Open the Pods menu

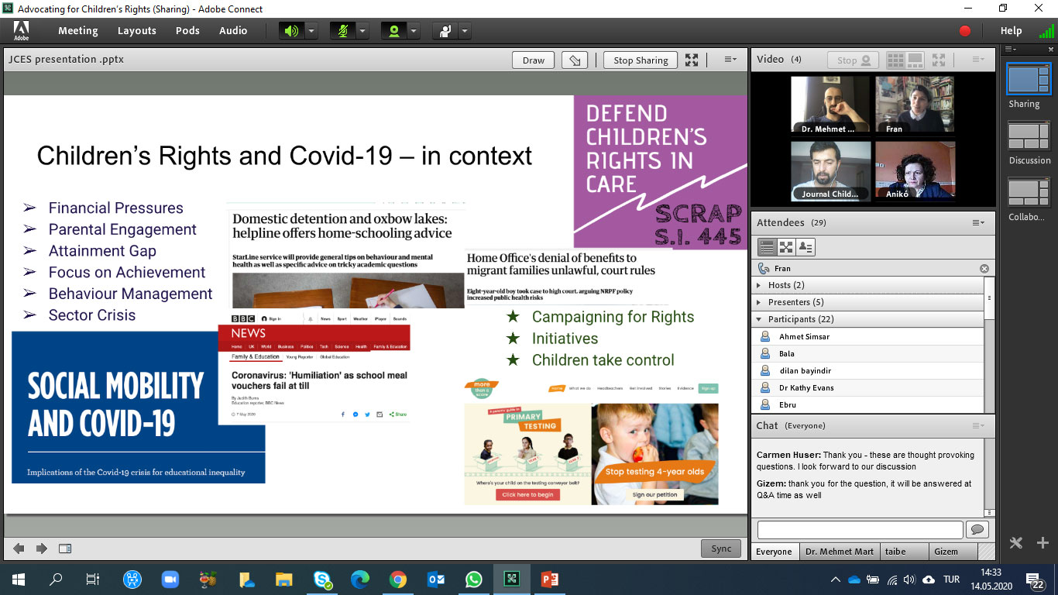pyautogui.click(x=187, y=31)
